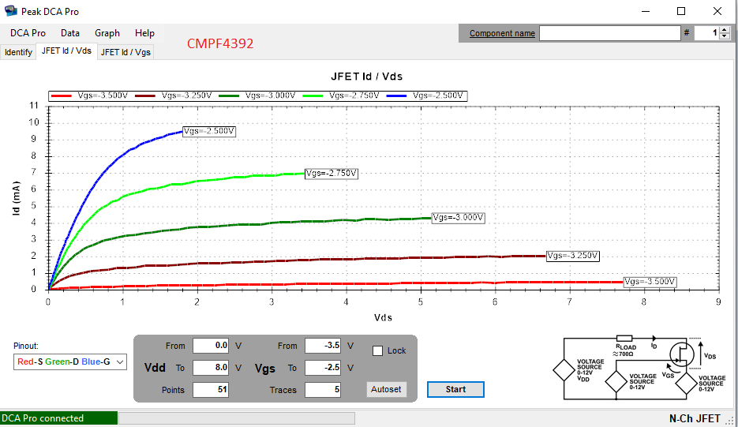Switch to the Identify tab
Screen dimensions: 738x427
(x=18, y=52)
